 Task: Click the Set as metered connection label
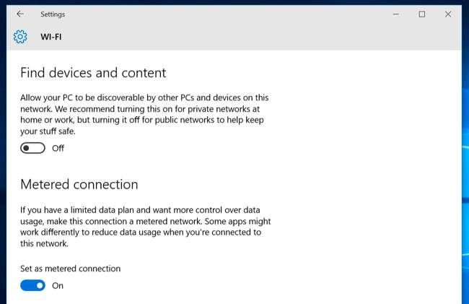70,269
